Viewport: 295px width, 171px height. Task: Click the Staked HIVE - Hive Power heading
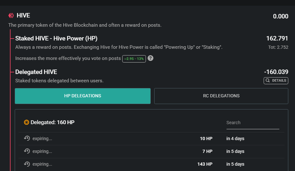click(x=56, y=38)
